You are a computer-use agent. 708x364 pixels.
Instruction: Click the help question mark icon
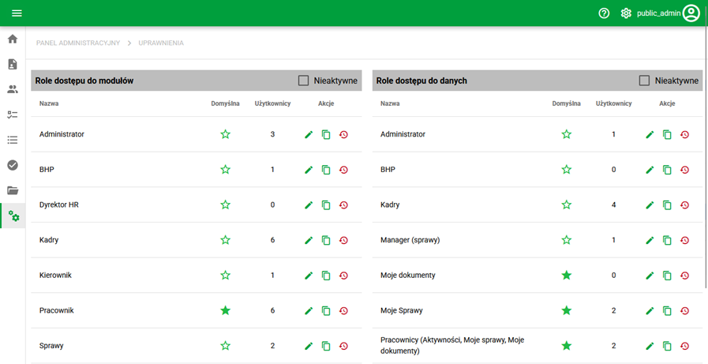point(604,13)
